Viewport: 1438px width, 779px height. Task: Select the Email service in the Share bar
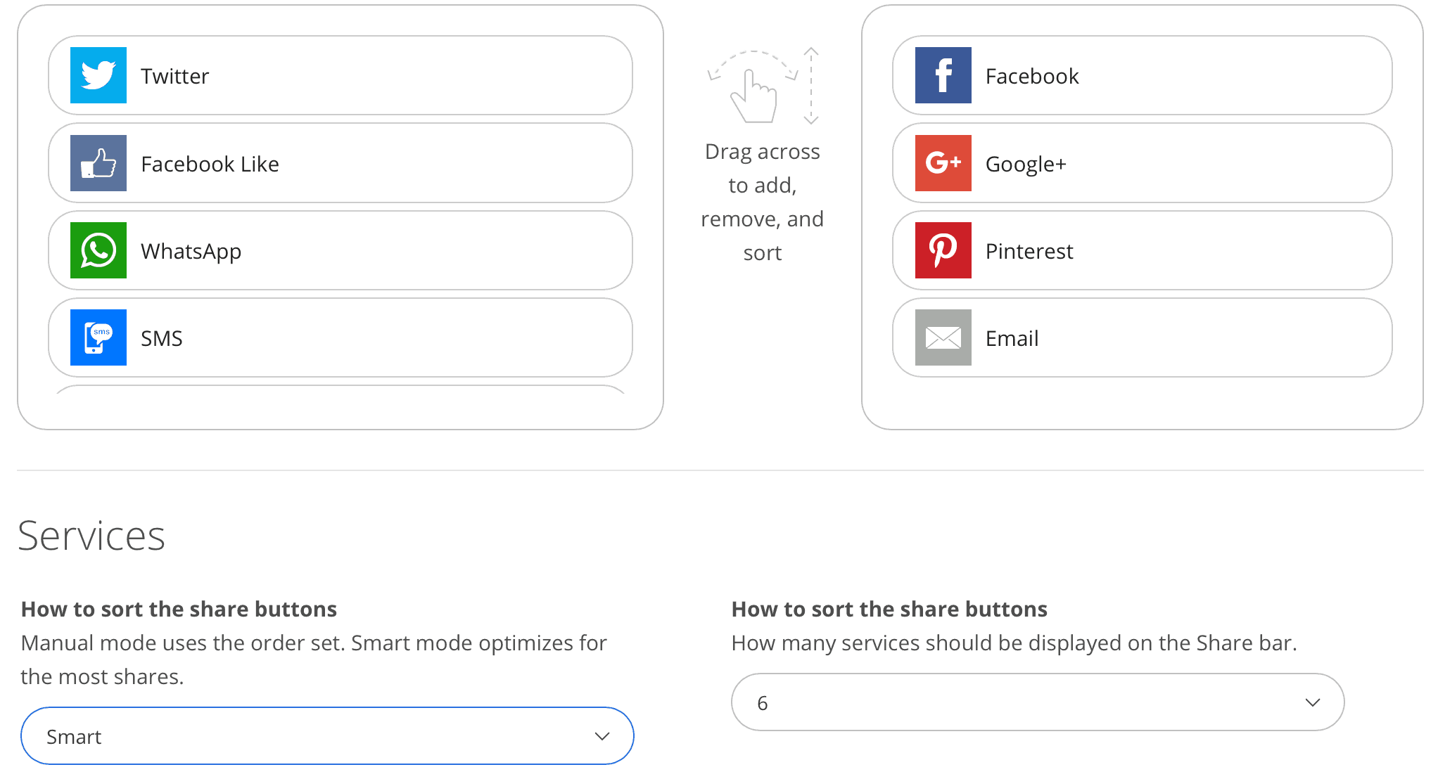coord(1140,337)
